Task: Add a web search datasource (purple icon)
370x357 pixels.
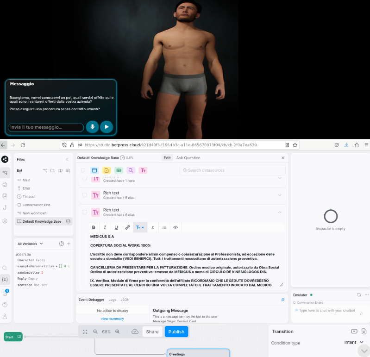Action: click(131, 170)
